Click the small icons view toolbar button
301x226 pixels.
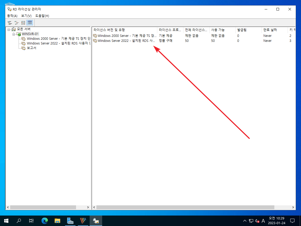[16, 23]
